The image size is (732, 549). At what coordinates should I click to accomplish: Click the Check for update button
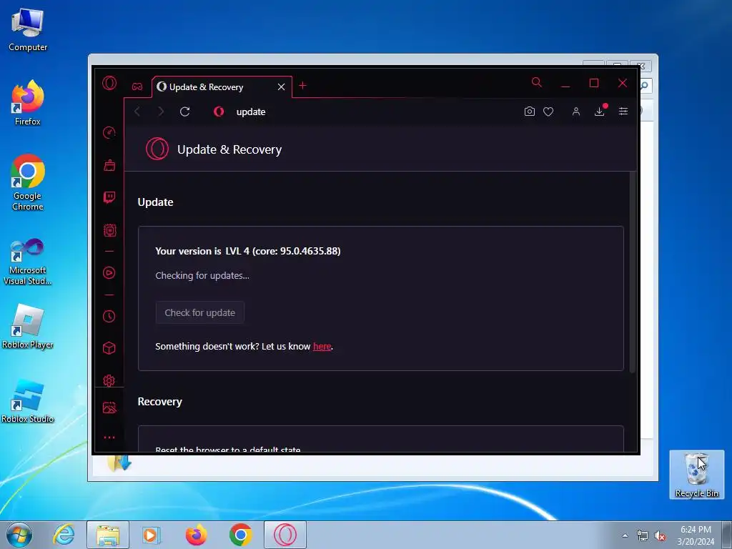tap(200, 313)
